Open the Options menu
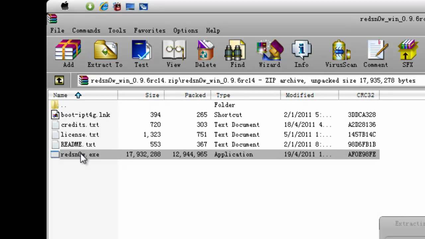Screen dimensions: 425x239 click(x=186, y=30)
